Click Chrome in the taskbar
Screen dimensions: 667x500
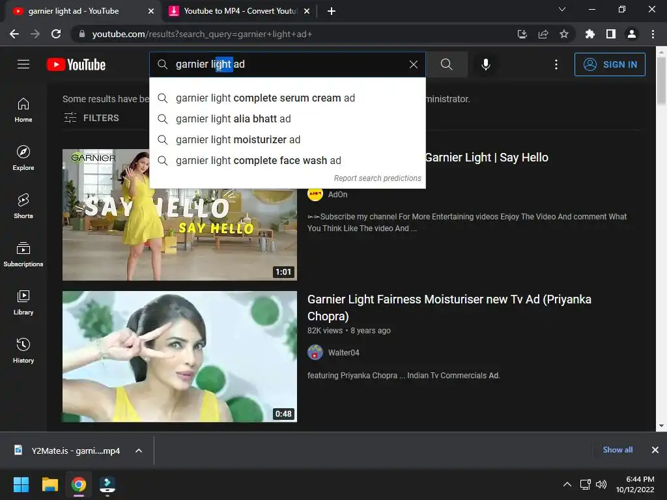coord(79,484)
